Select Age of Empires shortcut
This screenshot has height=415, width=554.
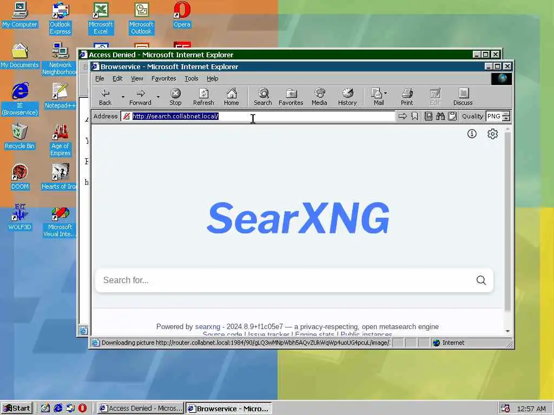60,140
